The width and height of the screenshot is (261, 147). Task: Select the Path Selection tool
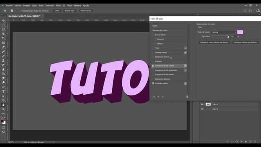coord(3,96)
